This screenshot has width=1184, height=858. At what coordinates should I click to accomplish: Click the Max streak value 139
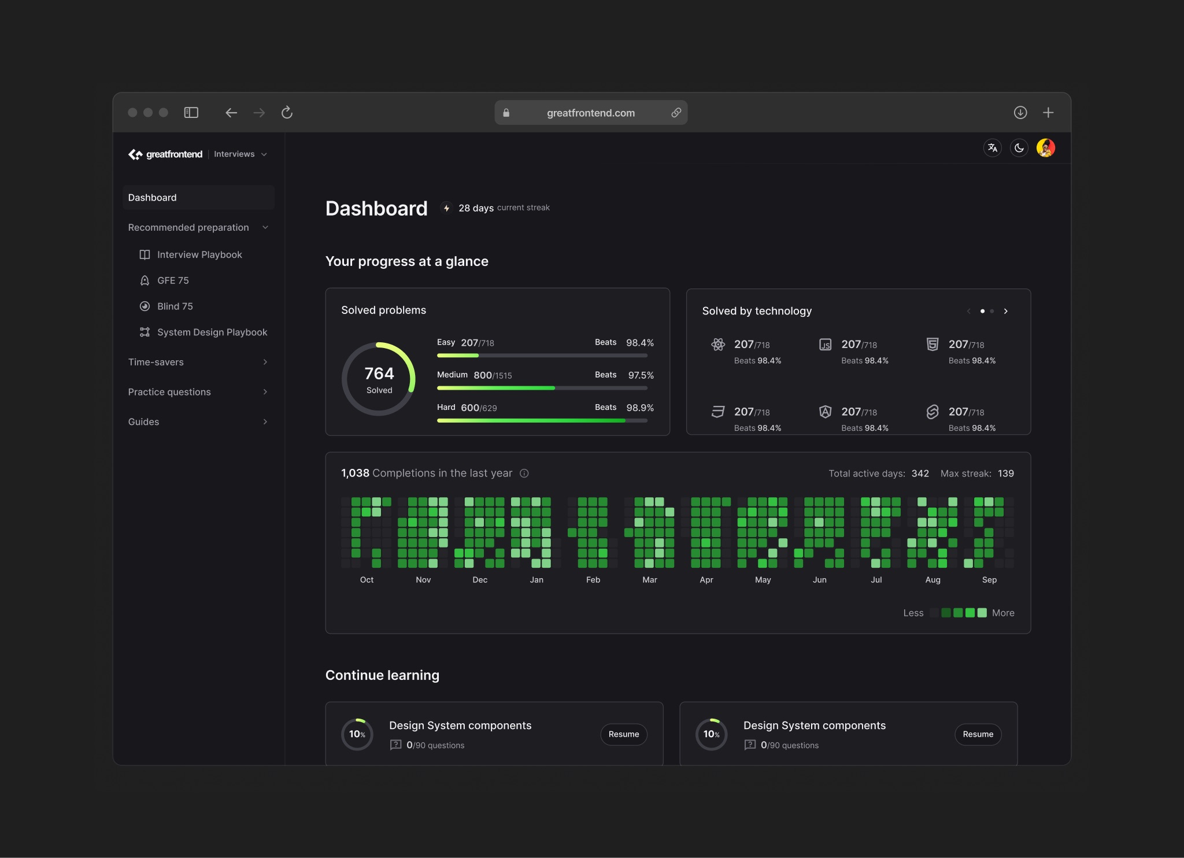tap(1006, 474)
